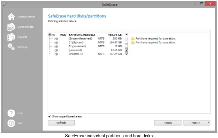Uncheck the 87.66 GB unnamed partition checkbox
The height and width of the screenshot is (138, 218).
126,50
